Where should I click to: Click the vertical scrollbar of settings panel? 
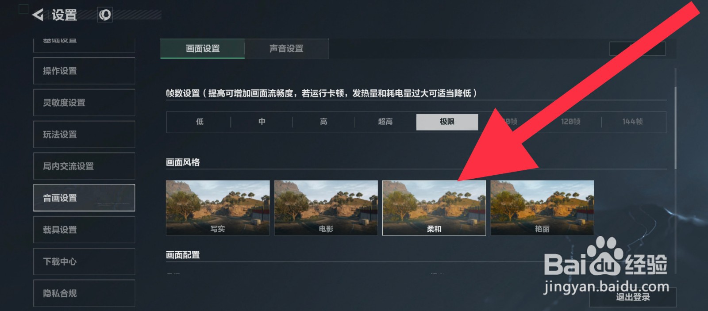point(675,128)
